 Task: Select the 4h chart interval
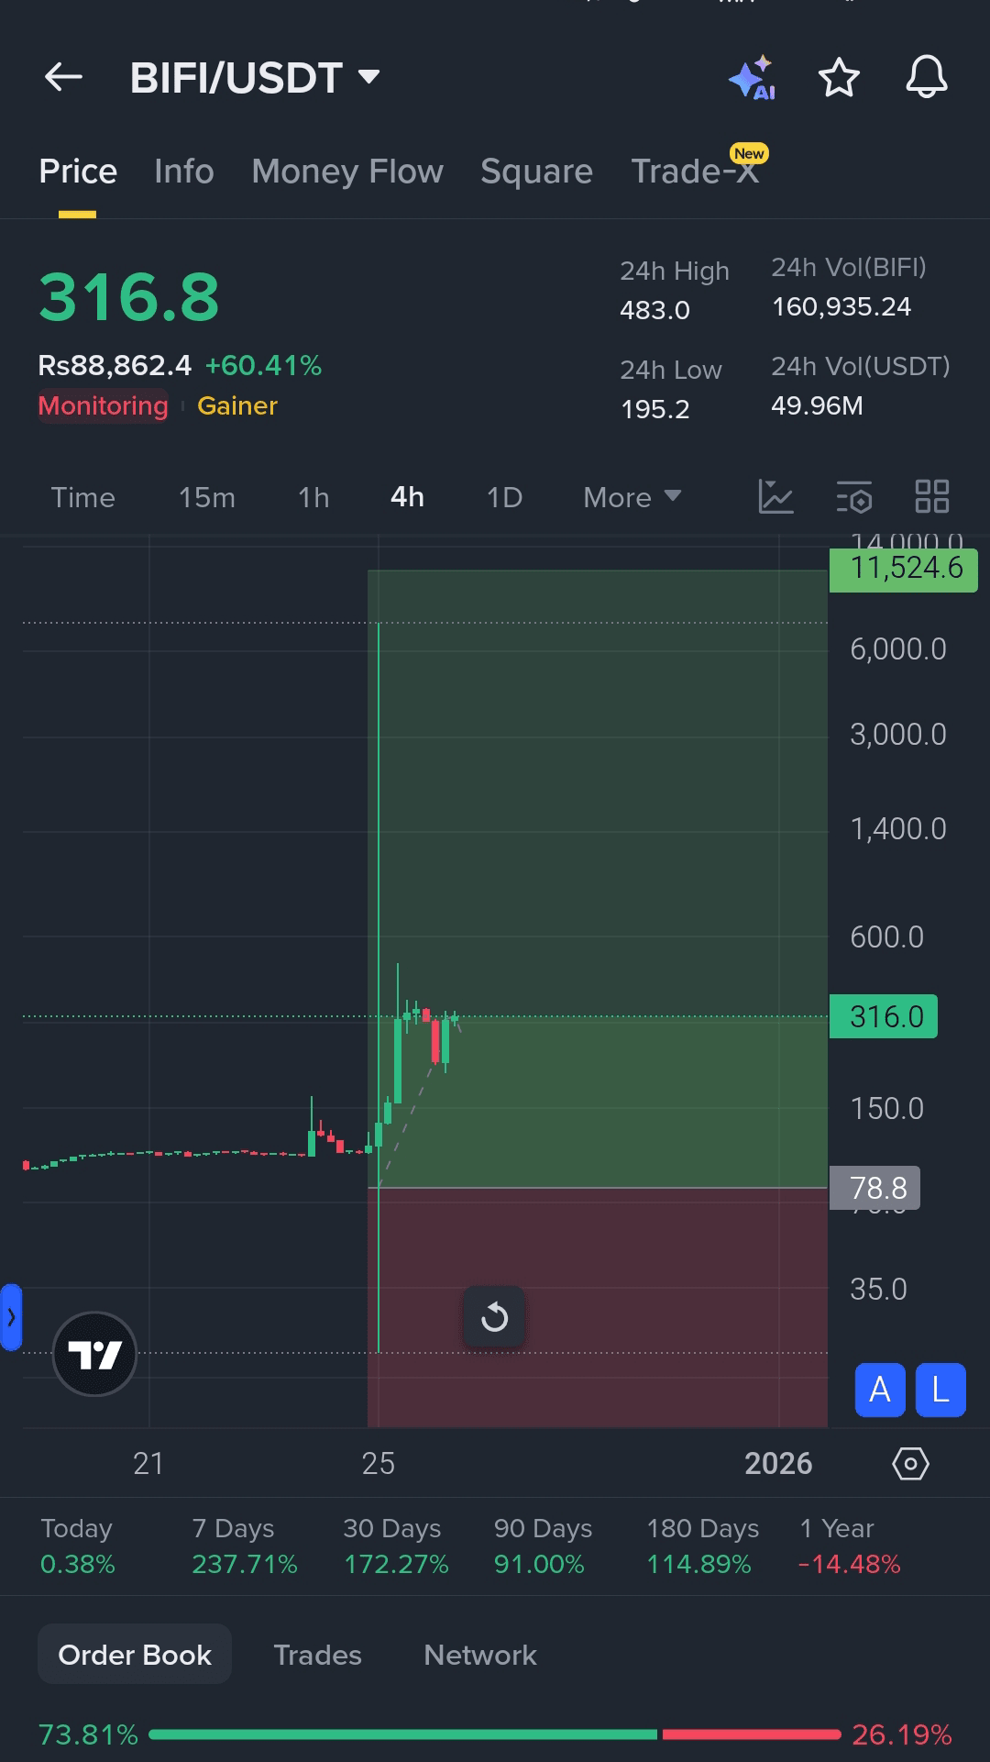pyautogui.click(x=407, y=497)
